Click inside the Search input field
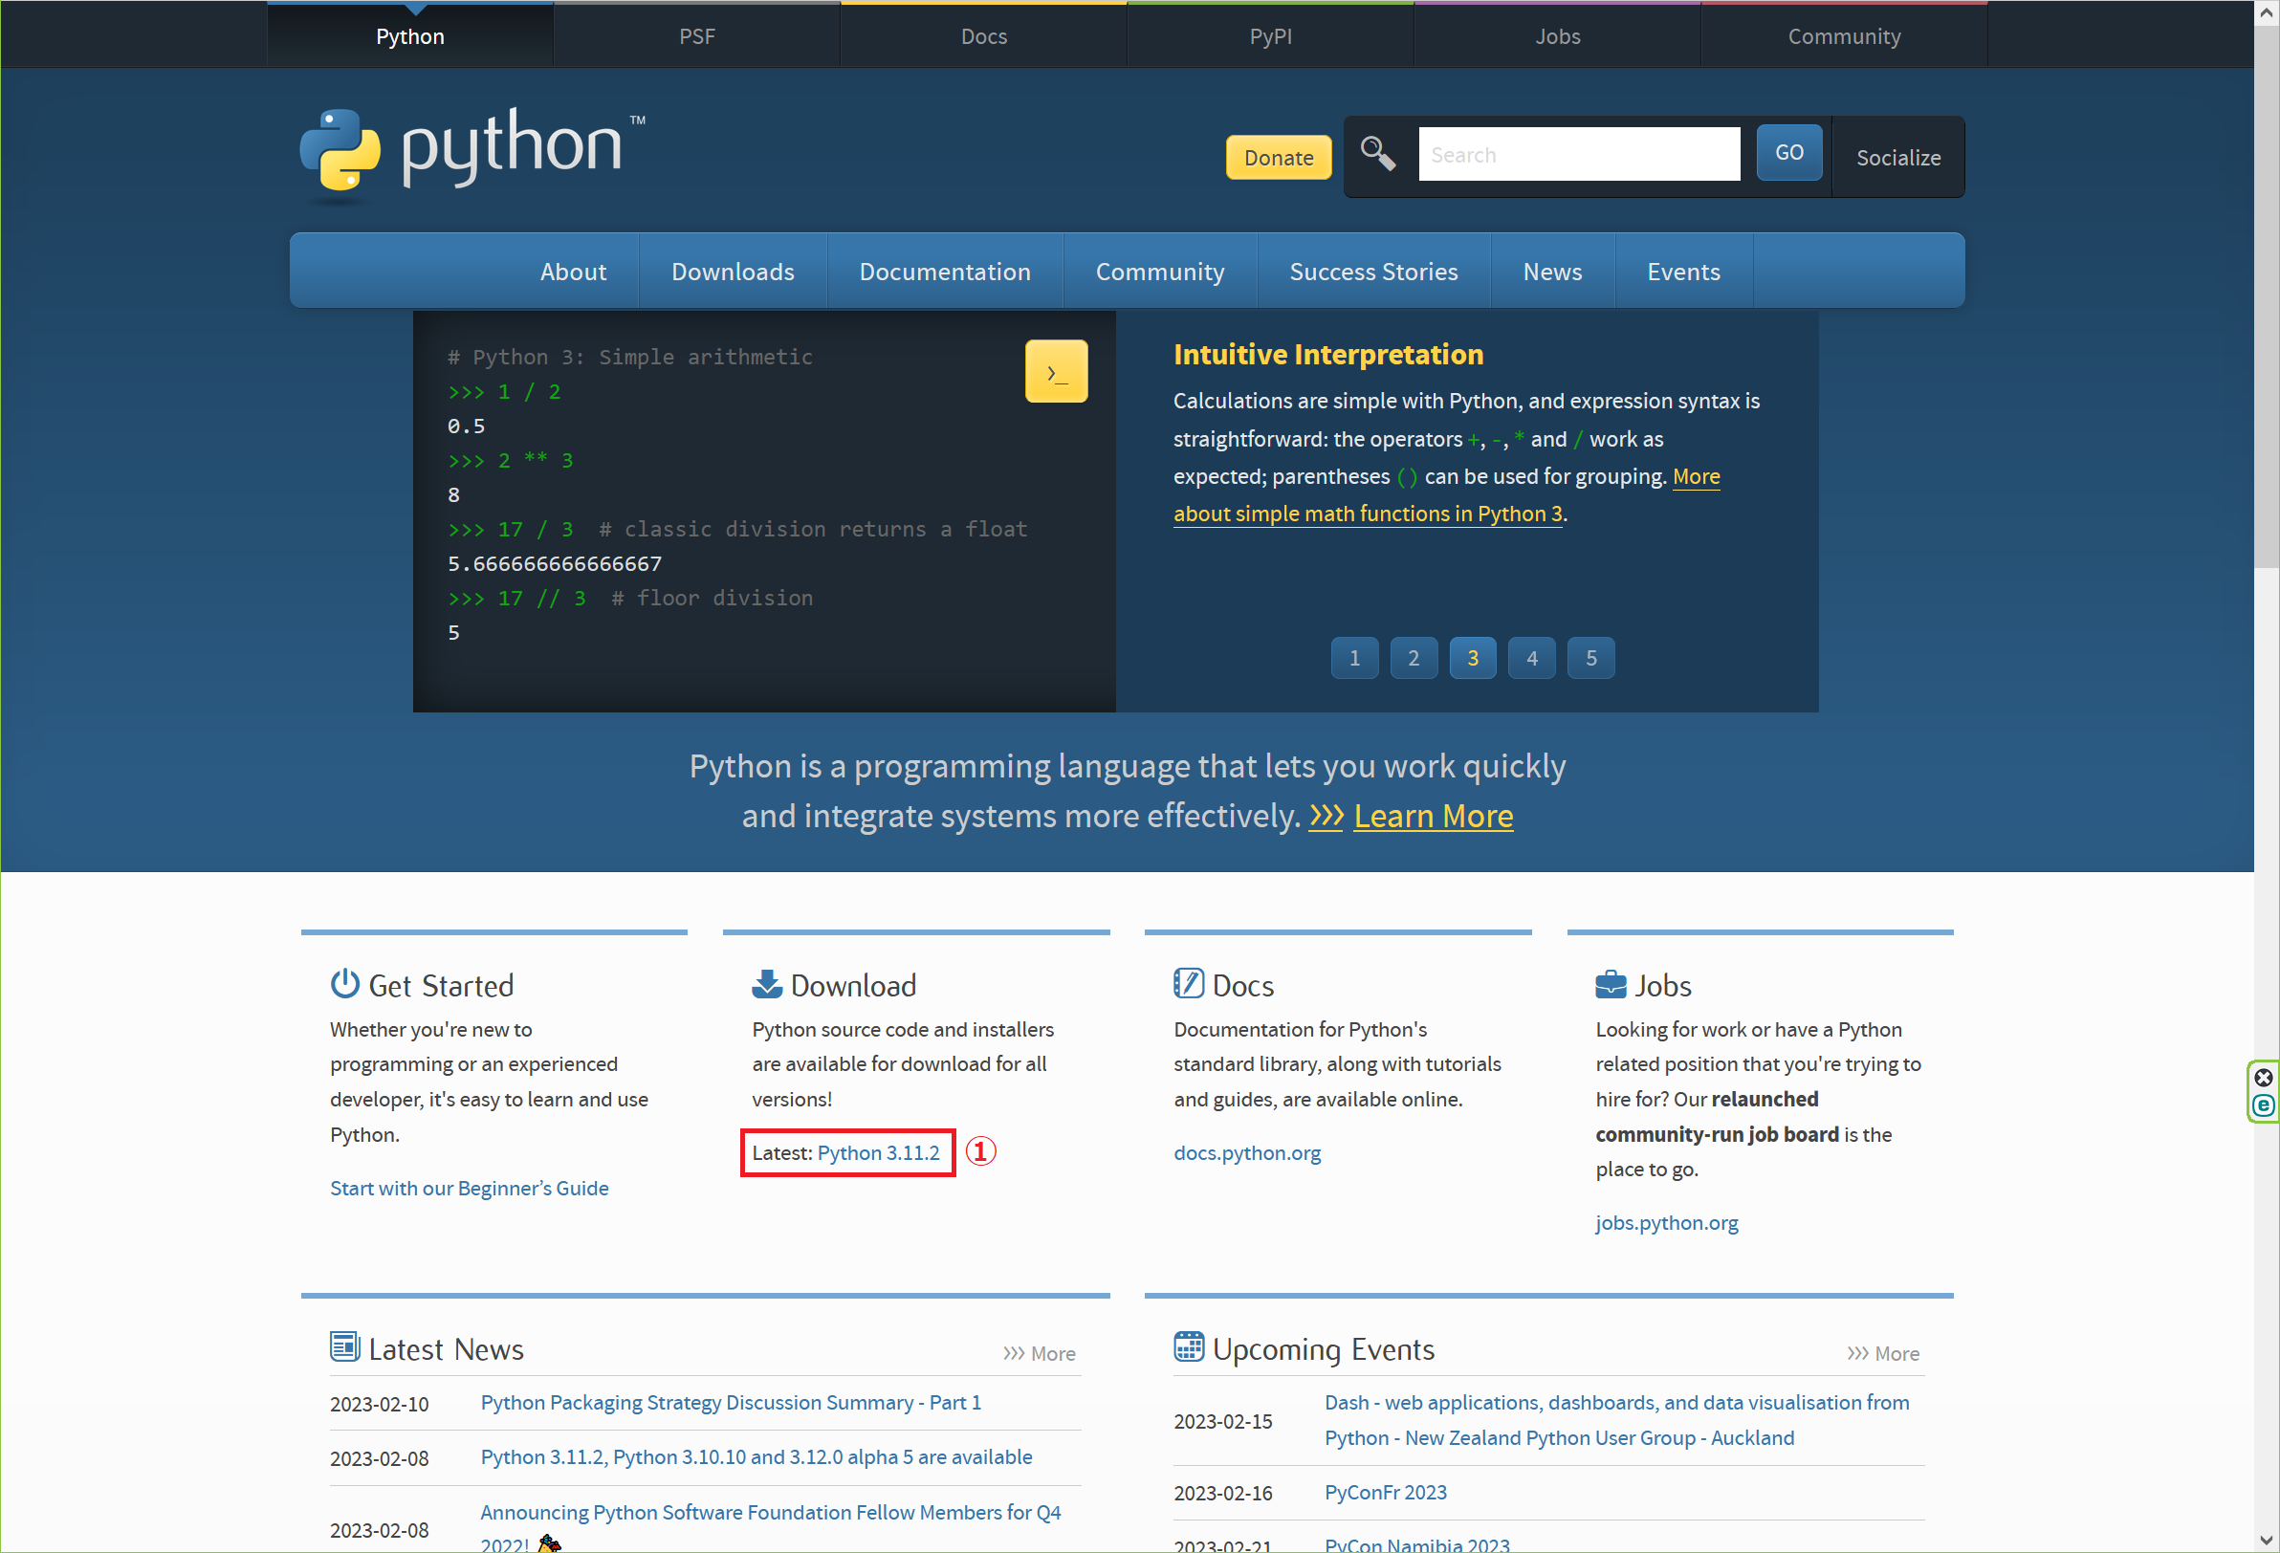 tap(1579, 154)
